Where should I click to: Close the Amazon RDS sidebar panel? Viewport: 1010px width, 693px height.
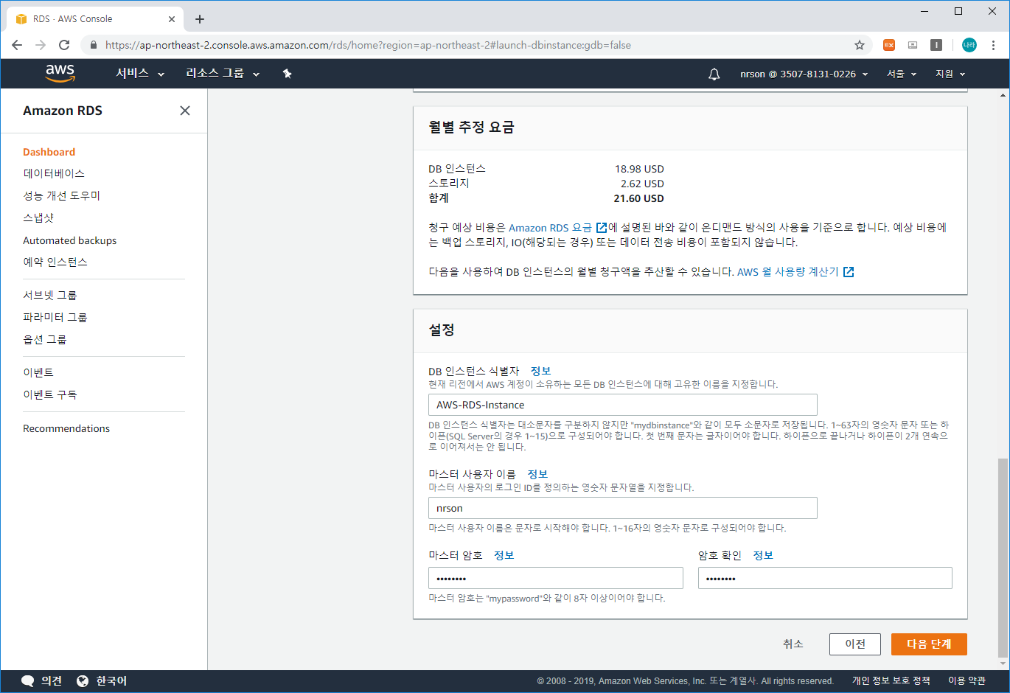pyautogui.click(x=185, y=111)
